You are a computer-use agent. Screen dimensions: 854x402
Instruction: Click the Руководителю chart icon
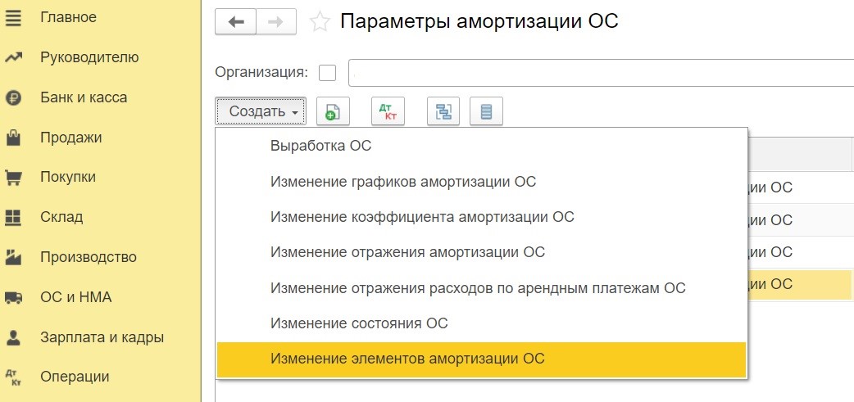tap(13, 57)
